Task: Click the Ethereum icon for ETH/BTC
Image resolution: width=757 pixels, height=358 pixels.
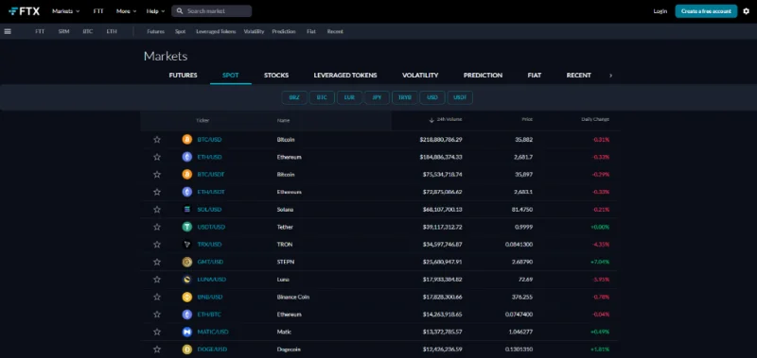Action: coord(186,315)
